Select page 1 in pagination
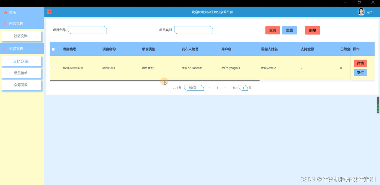 (217, 88)
